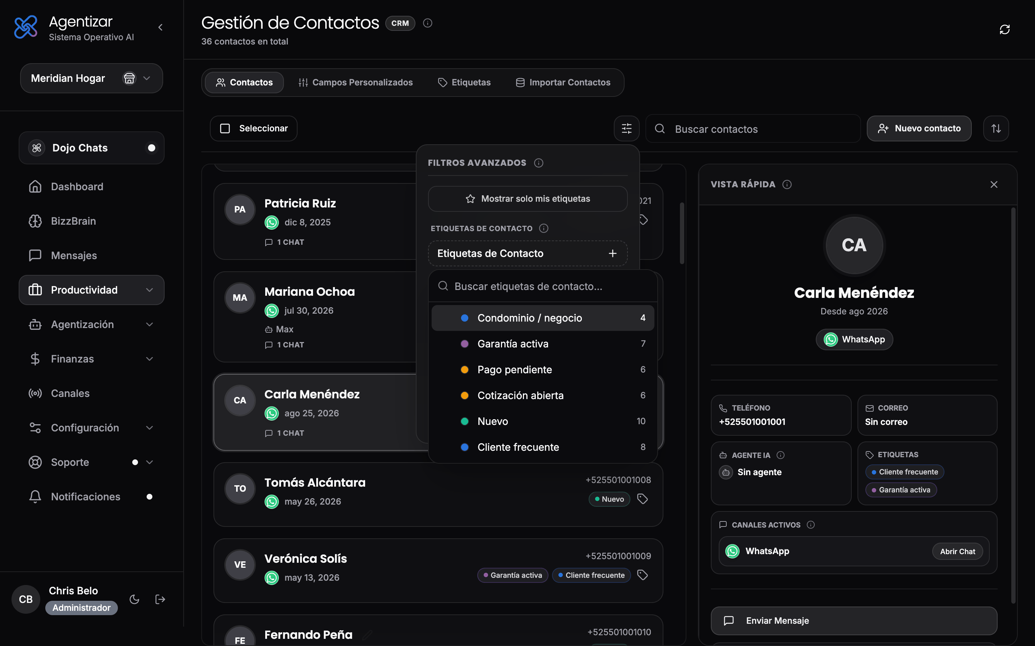Click the Agentizar logo icon

[x=26, y=27]
